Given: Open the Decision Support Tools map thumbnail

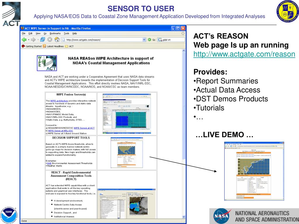Looking at the screenshot, I should [x=127, y=153].
